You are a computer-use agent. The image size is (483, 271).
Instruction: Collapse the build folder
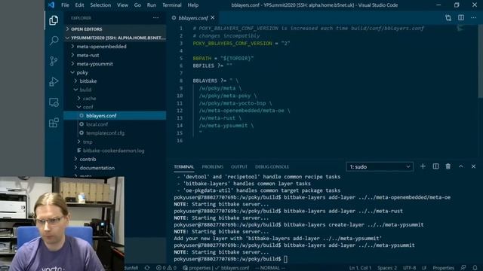point(115,90)
